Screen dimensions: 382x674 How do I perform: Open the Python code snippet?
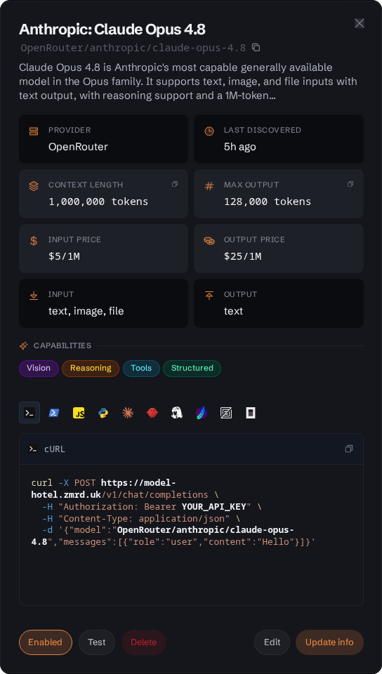(103, 413)
